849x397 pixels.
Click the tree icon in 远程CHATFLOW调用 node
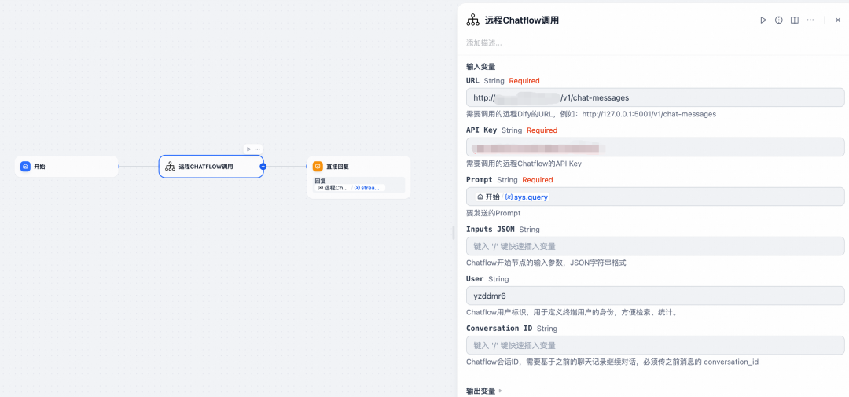coord(170,167)
